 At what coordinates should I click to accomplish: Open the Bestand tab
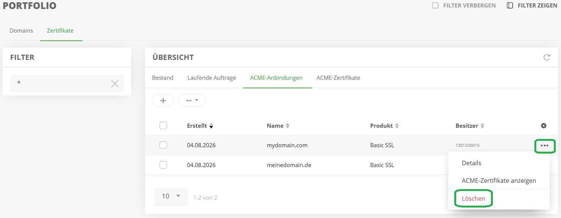163,78
